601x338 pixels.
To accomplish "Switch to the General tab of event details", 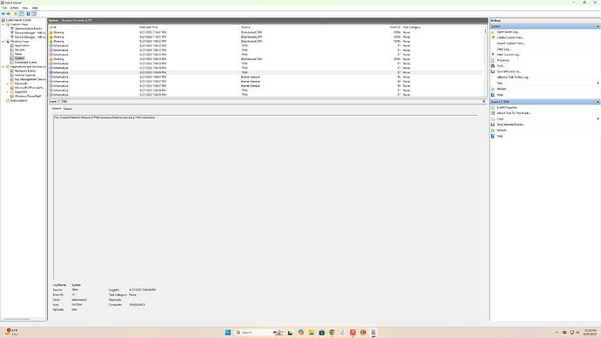I will [56, 108].
